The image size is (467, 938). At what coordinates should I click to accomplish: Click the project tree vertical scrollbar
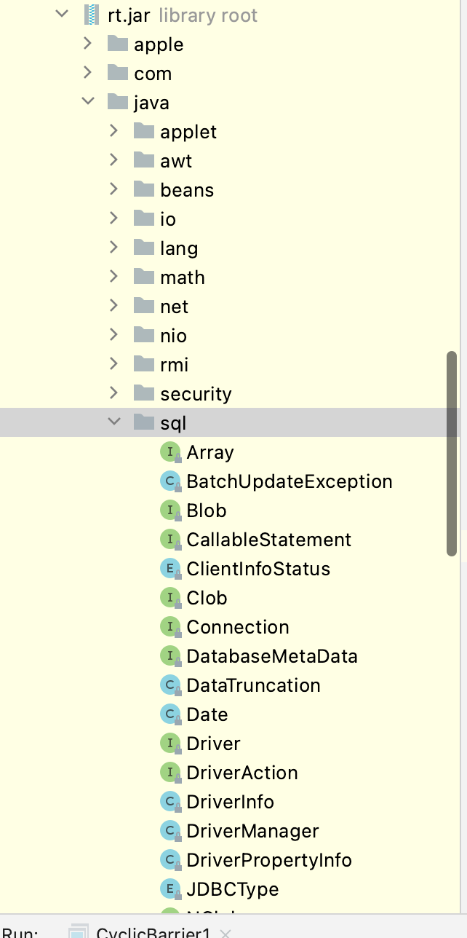tap(452, 455)
